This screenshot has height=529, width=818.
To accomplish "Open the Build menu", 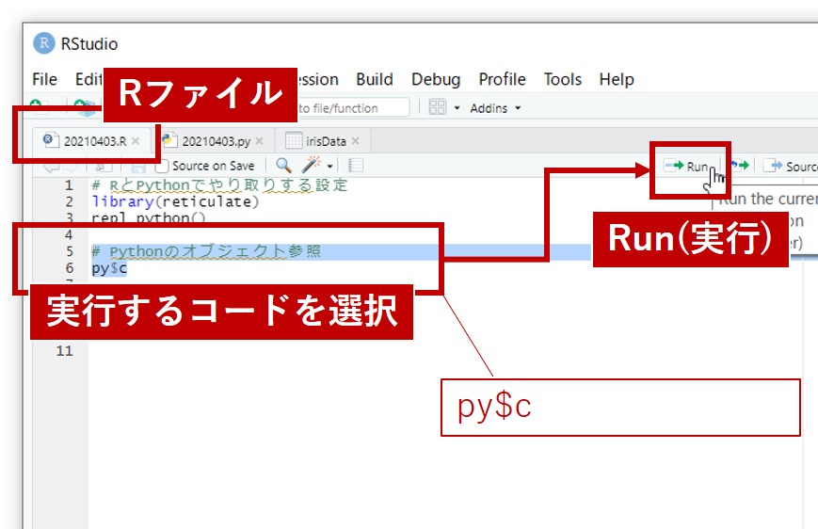I will click(374, 79).
